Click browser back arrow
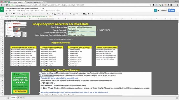The image size is (179, 100). click(x=2, y=5)
